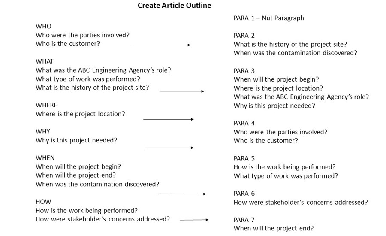
Task: Click 'What type of work was performed?' in left column
Action: (x=88, y=79)
